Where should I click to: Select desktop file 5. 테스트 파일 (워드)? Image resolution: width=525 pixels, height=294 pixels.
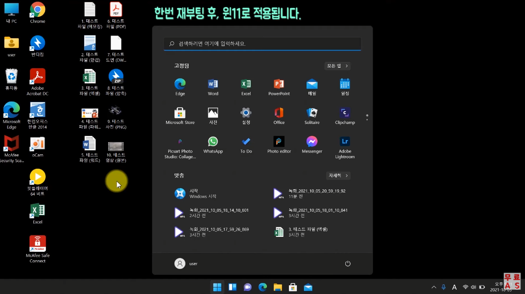pos(90,149)
